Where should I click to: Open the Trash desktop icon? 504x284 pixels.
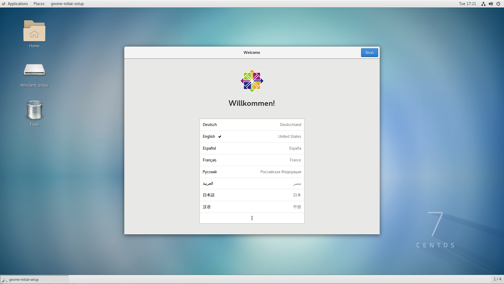tap(34, 110)
